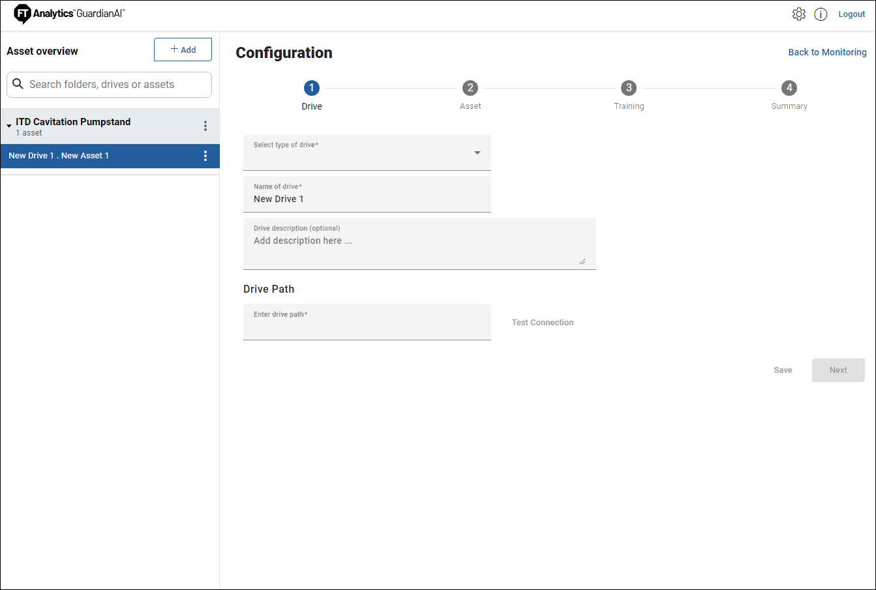
Task: Jump to step 2 Asset
Action: click(470, 88)
